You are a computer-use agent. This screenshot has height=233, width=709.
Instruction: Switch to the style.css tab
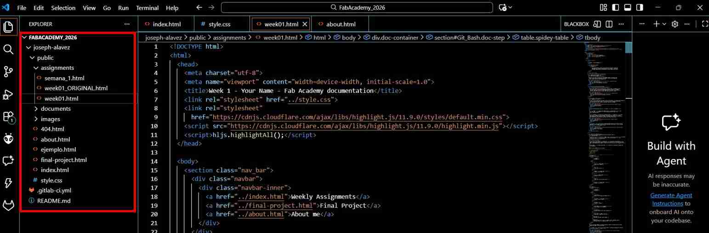[x=223, y=24]
